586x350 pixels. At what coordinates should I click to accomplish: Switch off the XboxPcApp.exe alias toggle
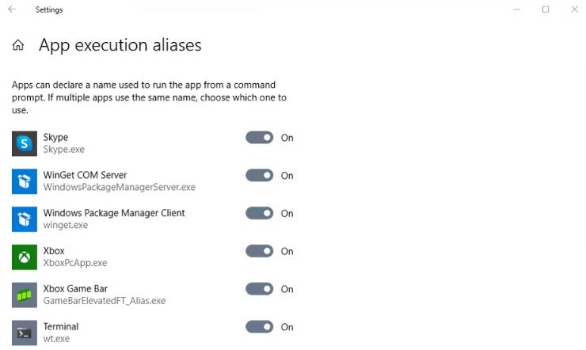tap(260, 251)
